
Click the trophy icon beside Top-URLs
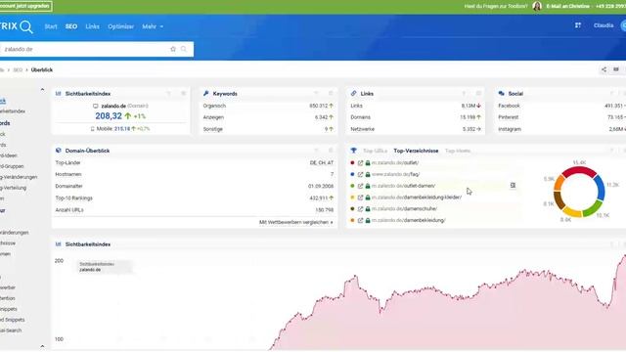353,151
